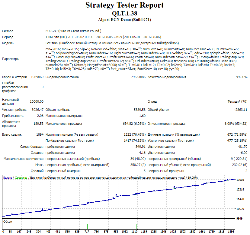Select total trades value 1894
This screenshot has height=235, width=250.
(x=40, y=134)
